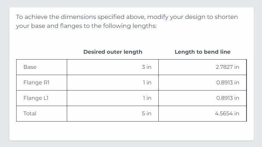This screenshot has width=262, height=147.
Task: Click the Total desired outer length "5 in"
Action: coord(146,114)
